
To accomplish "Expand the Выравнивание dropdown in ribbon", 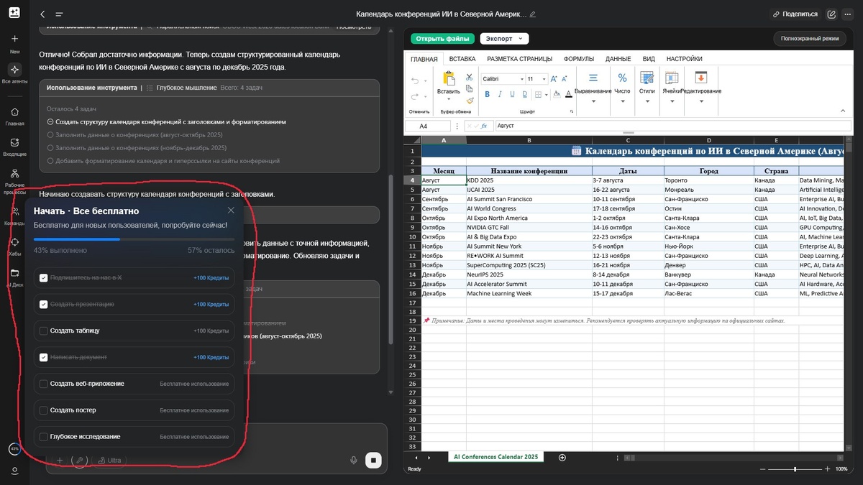I will pyautogui.click(x=593, y=101).
